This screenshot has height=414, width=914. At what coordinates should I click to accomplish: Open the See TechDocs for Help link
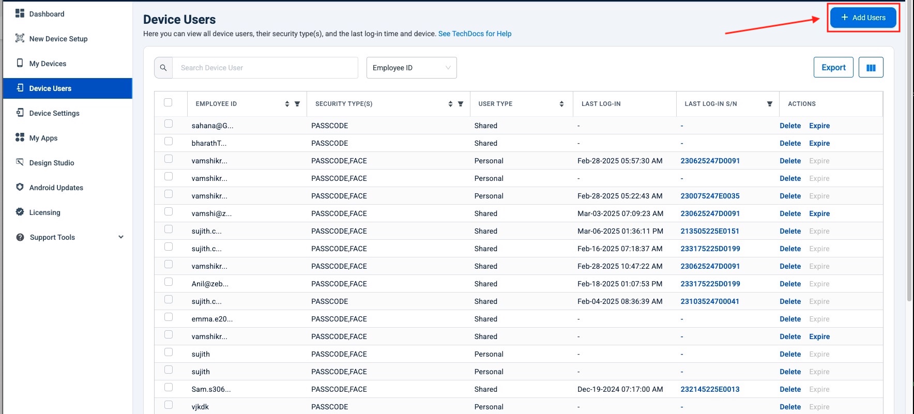tap(475, 34)
